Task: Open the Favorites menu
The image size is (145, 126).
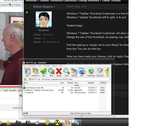Action: [46, 66]
